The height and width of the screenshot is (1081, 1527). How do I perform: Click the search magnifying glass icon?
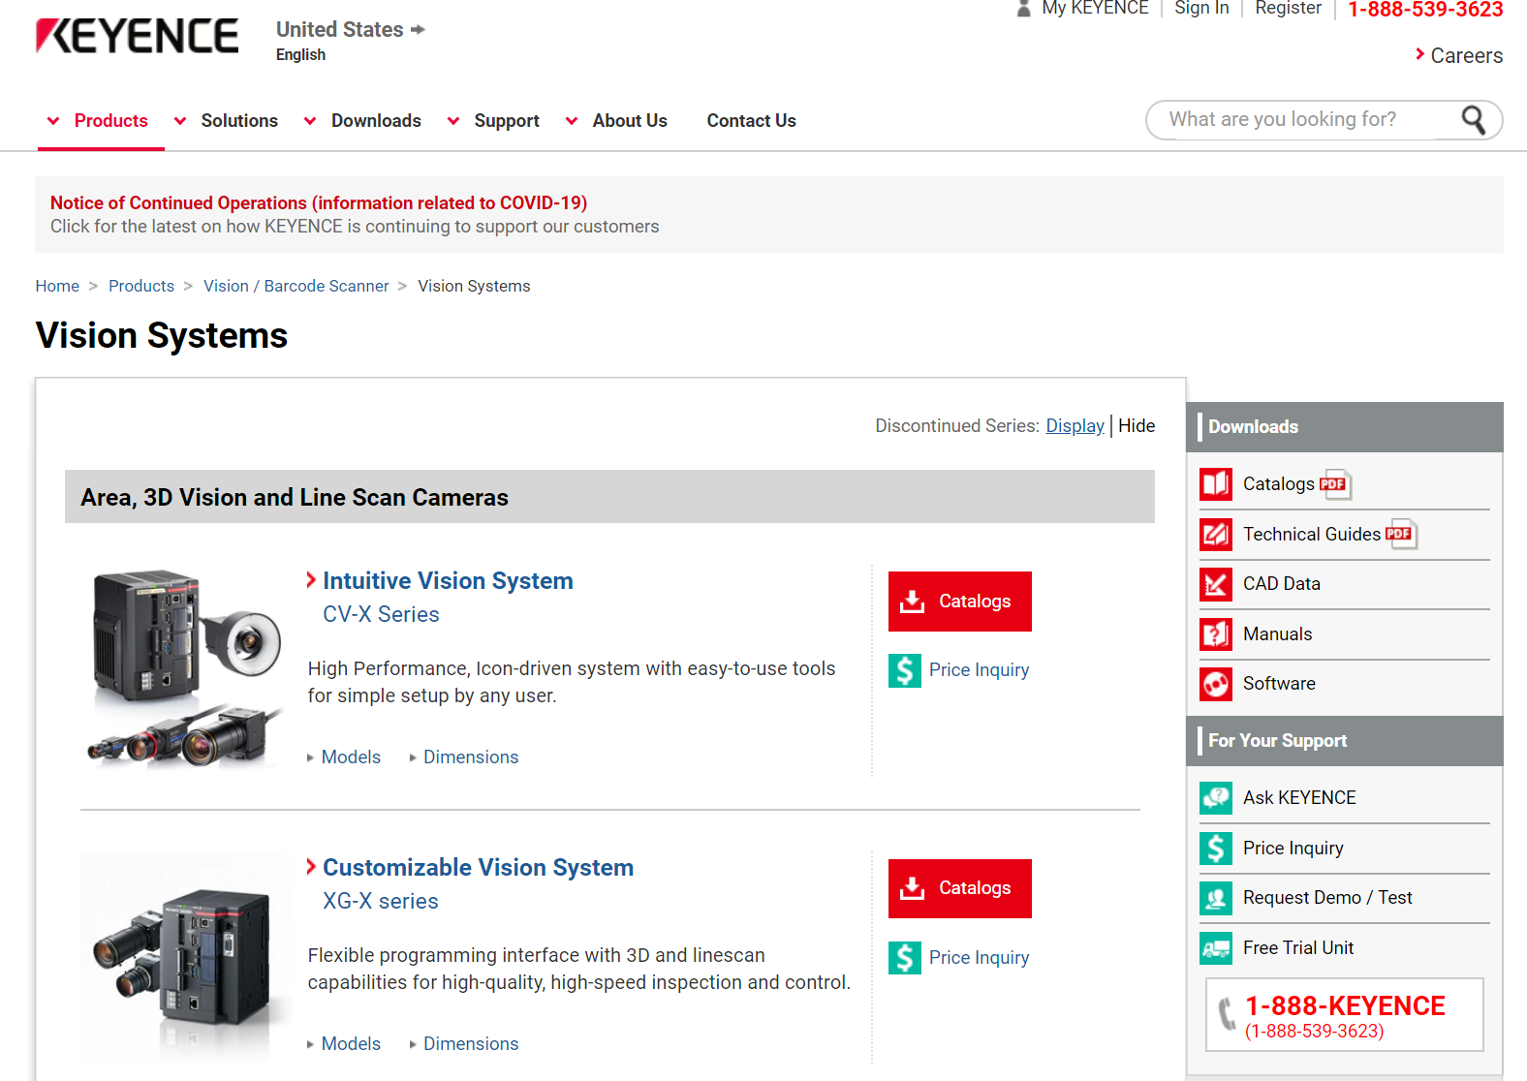click(1473, 120)
